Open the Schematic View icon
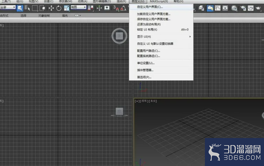 coord(225,8)
